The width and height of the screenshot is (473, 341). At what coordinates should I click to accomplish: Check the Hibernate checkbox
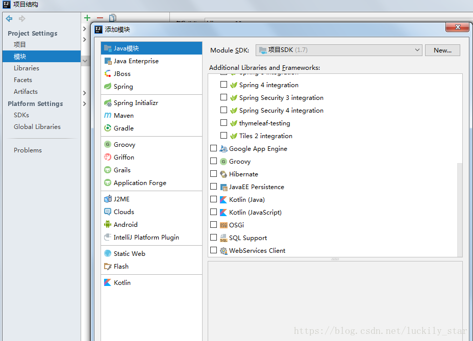coord(214,173)
